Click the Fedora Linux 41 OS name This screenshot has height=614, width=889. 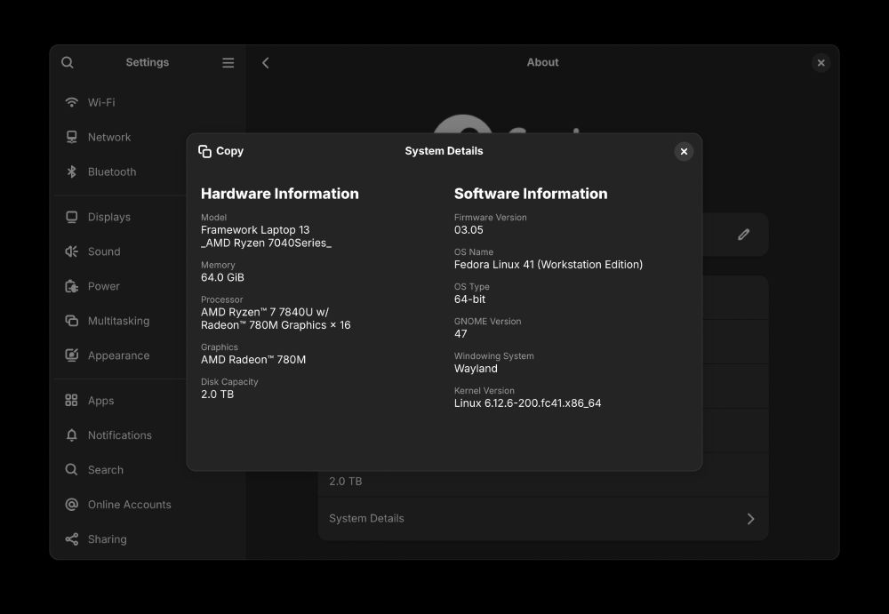click(549, 265)
